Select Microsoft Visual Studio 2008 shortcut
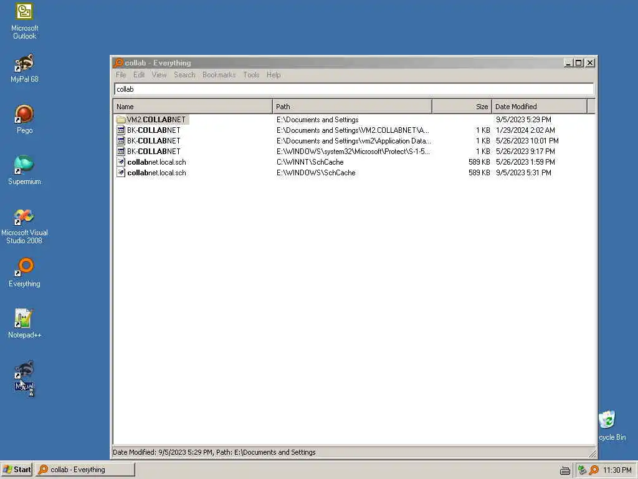 click(24, 226)
